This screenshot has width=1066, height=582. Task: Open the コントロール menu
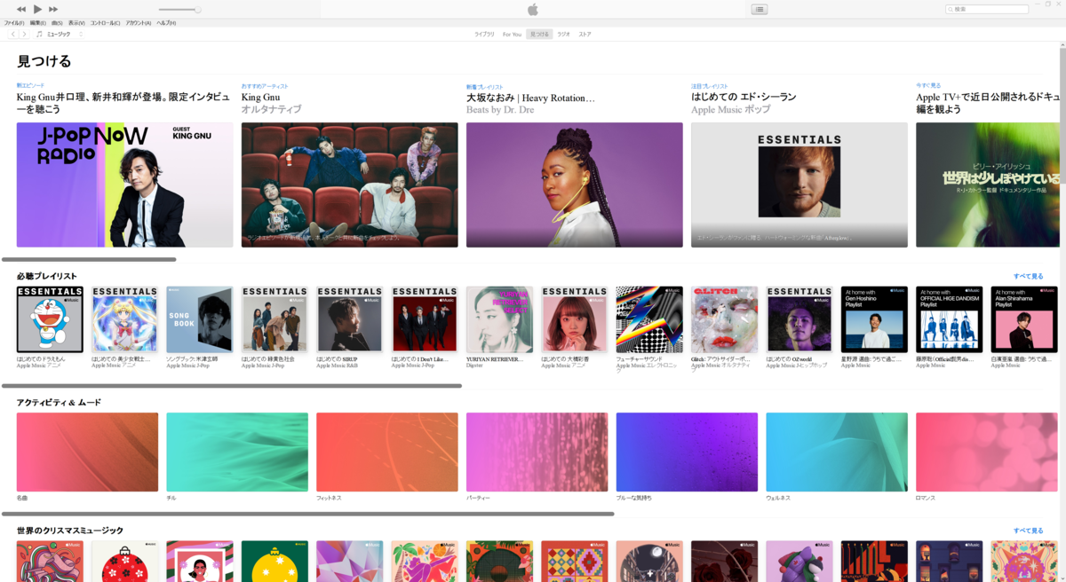(x=105, y=22)
